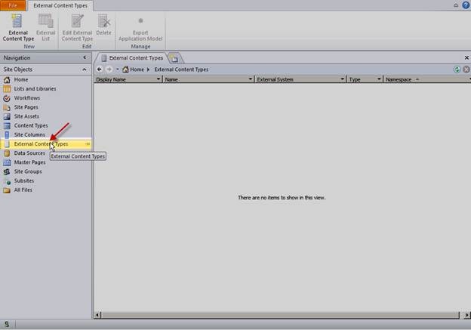Sort by Display Name column header
This screenshot has height=330, width=471.
coord(111,79)
